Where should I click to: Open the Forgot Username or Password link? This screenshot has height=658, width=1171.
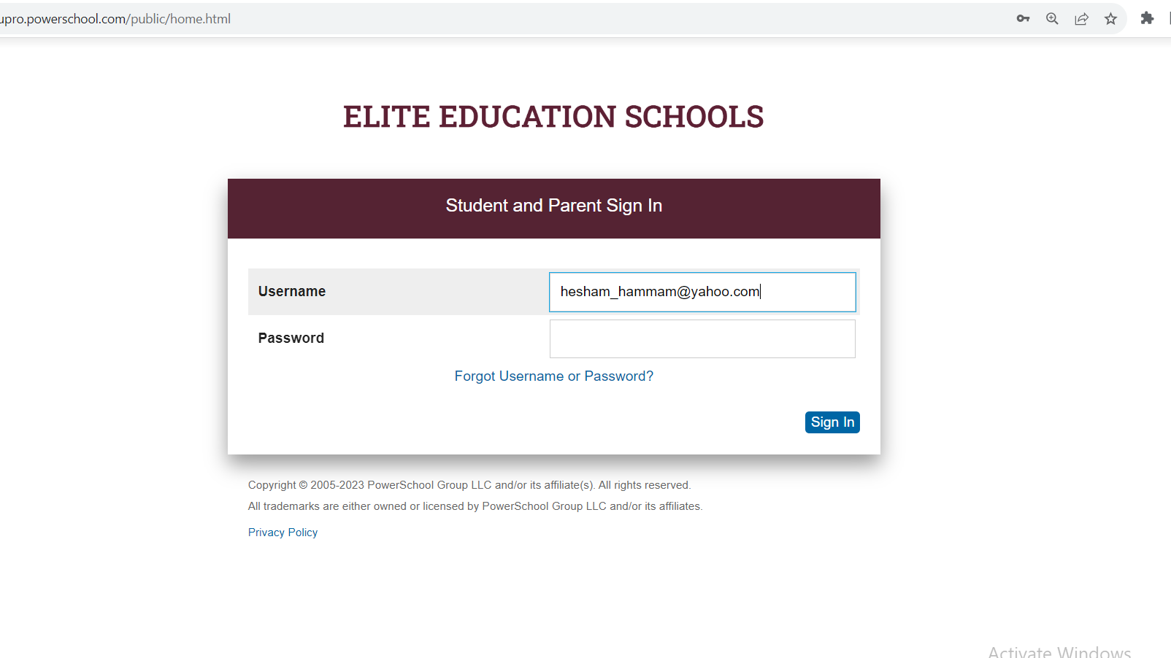553,376
